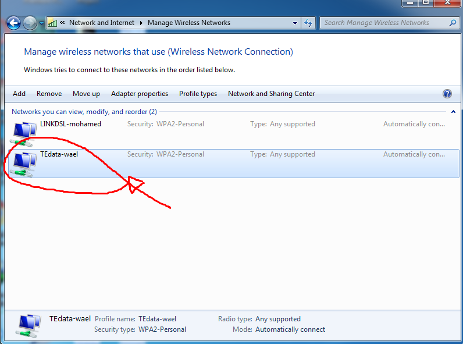This screenshot has height=344, width=463.
Task: Click Profile name value TEdata-wael
Action: point(158,319)
